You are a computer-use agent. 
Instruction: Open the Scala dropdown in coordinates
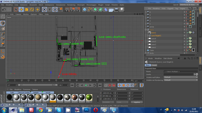point(122,102)
